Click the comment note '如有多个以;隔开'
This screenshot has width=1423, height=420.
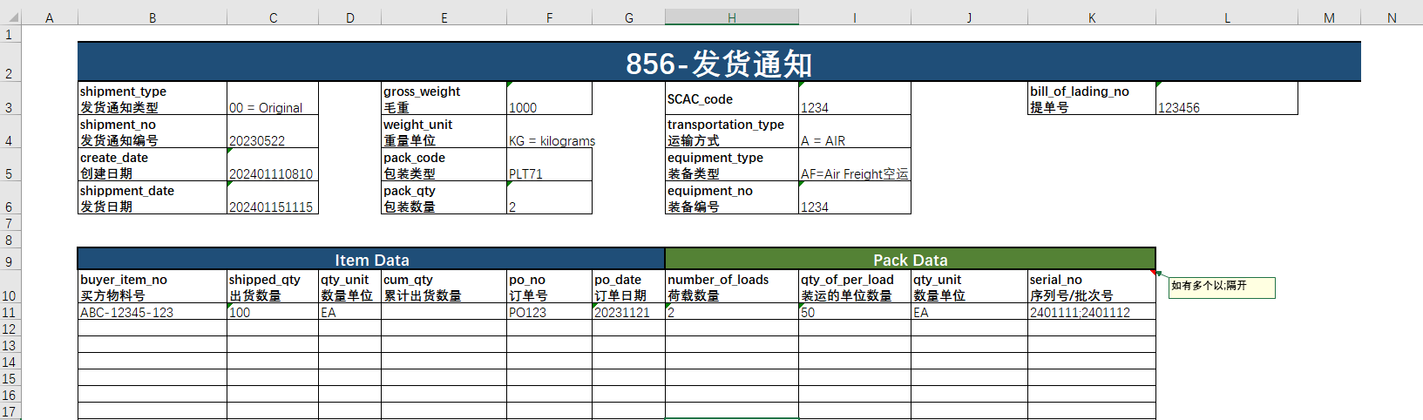[x=1221, y=287]
